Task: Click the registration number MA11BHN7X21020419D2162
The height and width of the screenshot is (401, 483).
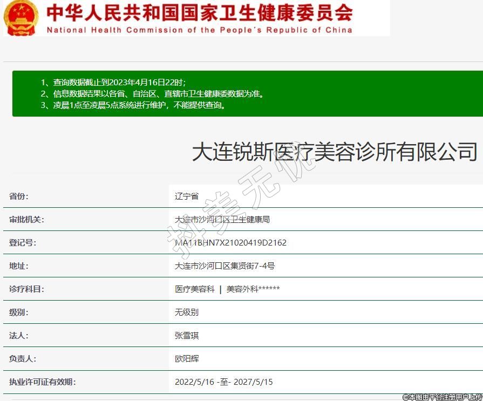Action: [x=230, y=243]
